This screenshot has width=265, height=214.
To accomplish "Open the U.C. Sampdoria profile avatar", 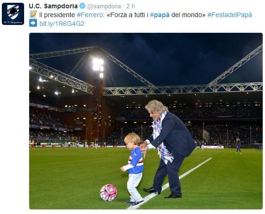I will (13, 14).
